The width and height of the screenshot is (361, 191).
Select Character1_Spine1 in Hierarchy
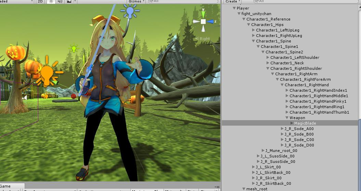pyautogui.click(x=279, y=47)
